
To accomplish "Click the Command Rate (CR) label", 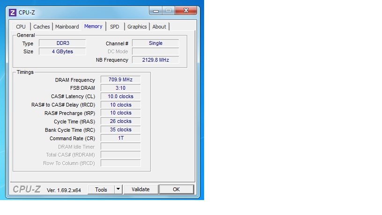I will (73, 138).
